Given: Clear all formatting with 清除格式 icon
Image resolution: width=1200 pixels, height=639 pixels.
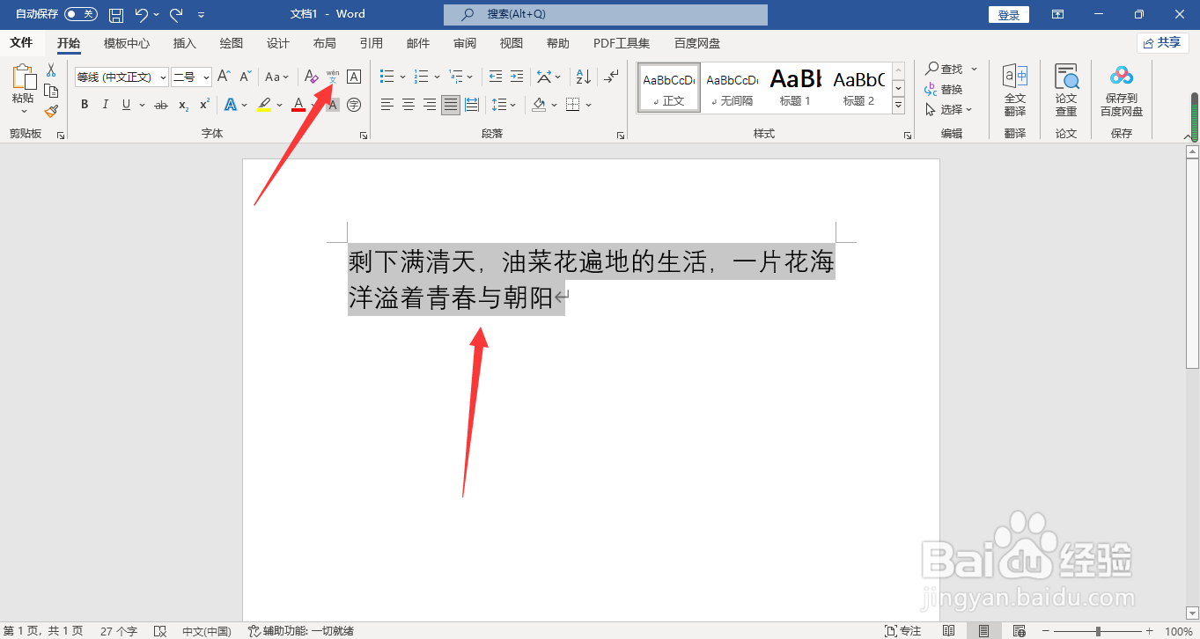Looking at the screenshot, I should pos(310,77).
